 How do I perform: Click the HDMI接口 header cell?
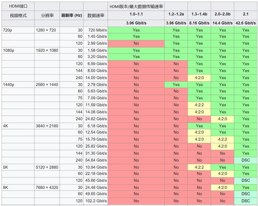click(18, 6)
